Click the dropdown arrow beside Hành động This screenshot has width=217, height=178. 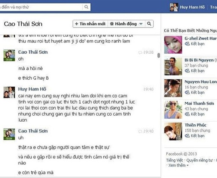point(141,24)
